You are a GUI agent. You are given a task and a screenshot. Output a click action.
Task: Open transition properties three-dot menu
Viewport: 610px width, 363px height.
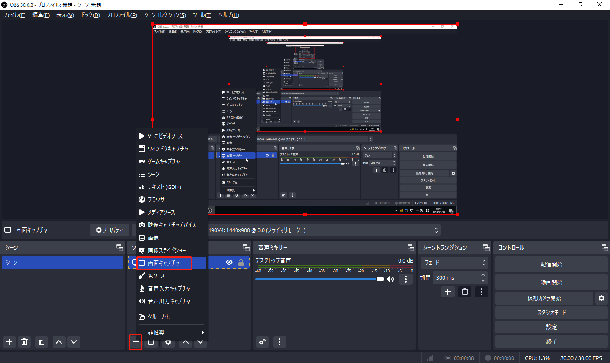coord(481,292)
